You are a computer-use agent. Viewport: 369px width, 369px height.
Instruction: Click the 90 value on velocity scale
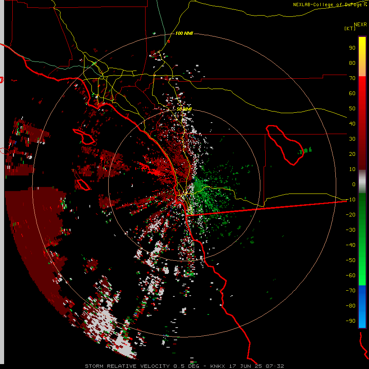(352, 48)
